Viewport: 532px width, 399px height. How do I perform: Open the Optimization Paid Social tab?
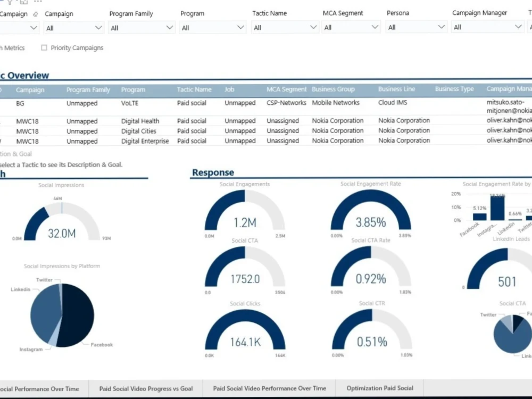point(379,388)
